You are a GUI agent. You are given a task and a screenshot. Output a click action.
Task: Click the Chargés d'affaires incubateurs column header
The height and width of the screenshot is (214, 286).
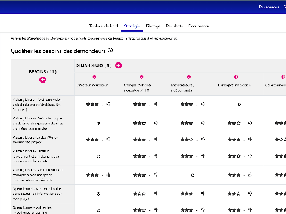tap(138, 87)
